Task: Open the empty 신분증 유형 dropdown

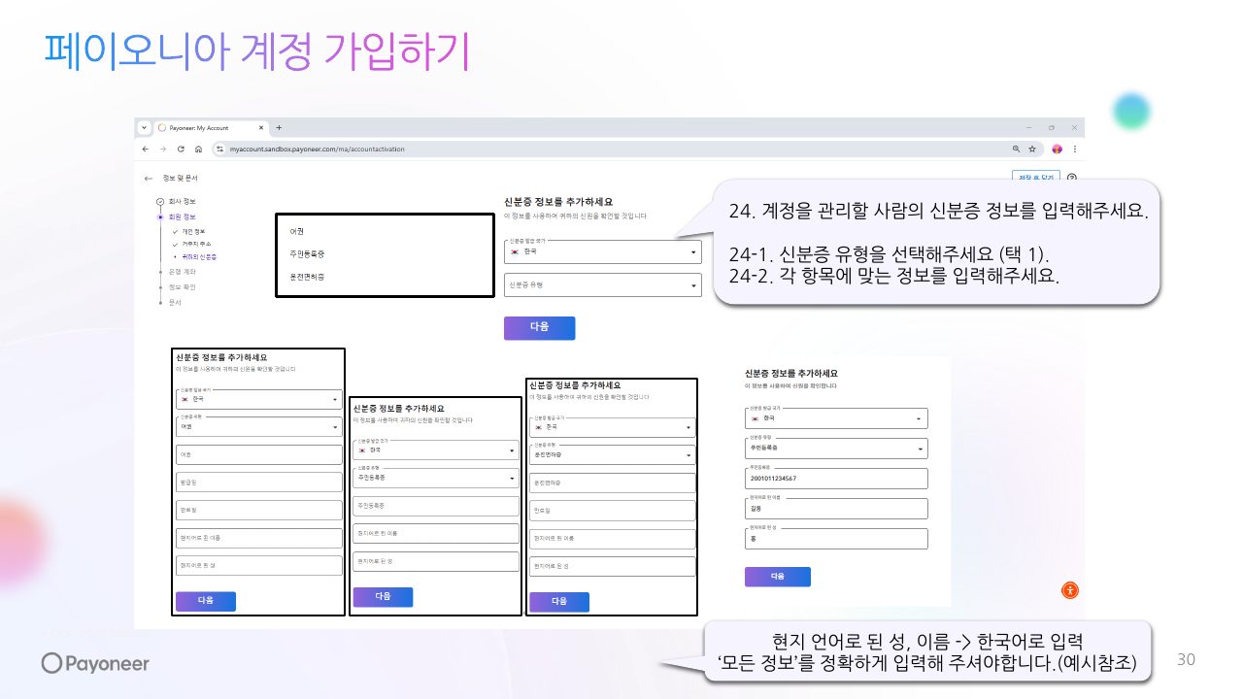Action: (x=602, y=285)
